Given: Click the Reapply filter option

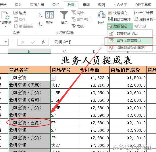Looking at the screenshot, I should (x=81, y=20).
